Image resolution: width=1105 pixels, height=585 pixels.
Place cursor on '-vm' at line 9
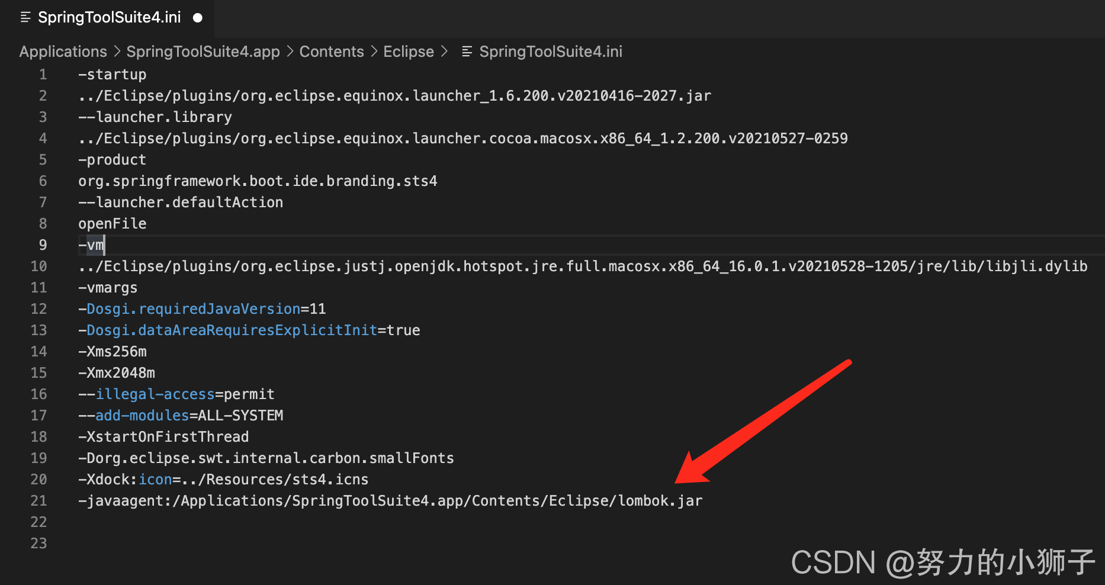[x=91, y=245]
